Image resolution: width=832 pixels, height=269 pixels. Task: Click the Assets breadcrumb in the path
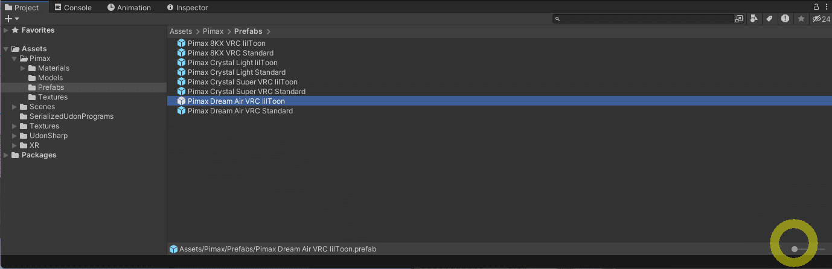(x=181, y=31)
